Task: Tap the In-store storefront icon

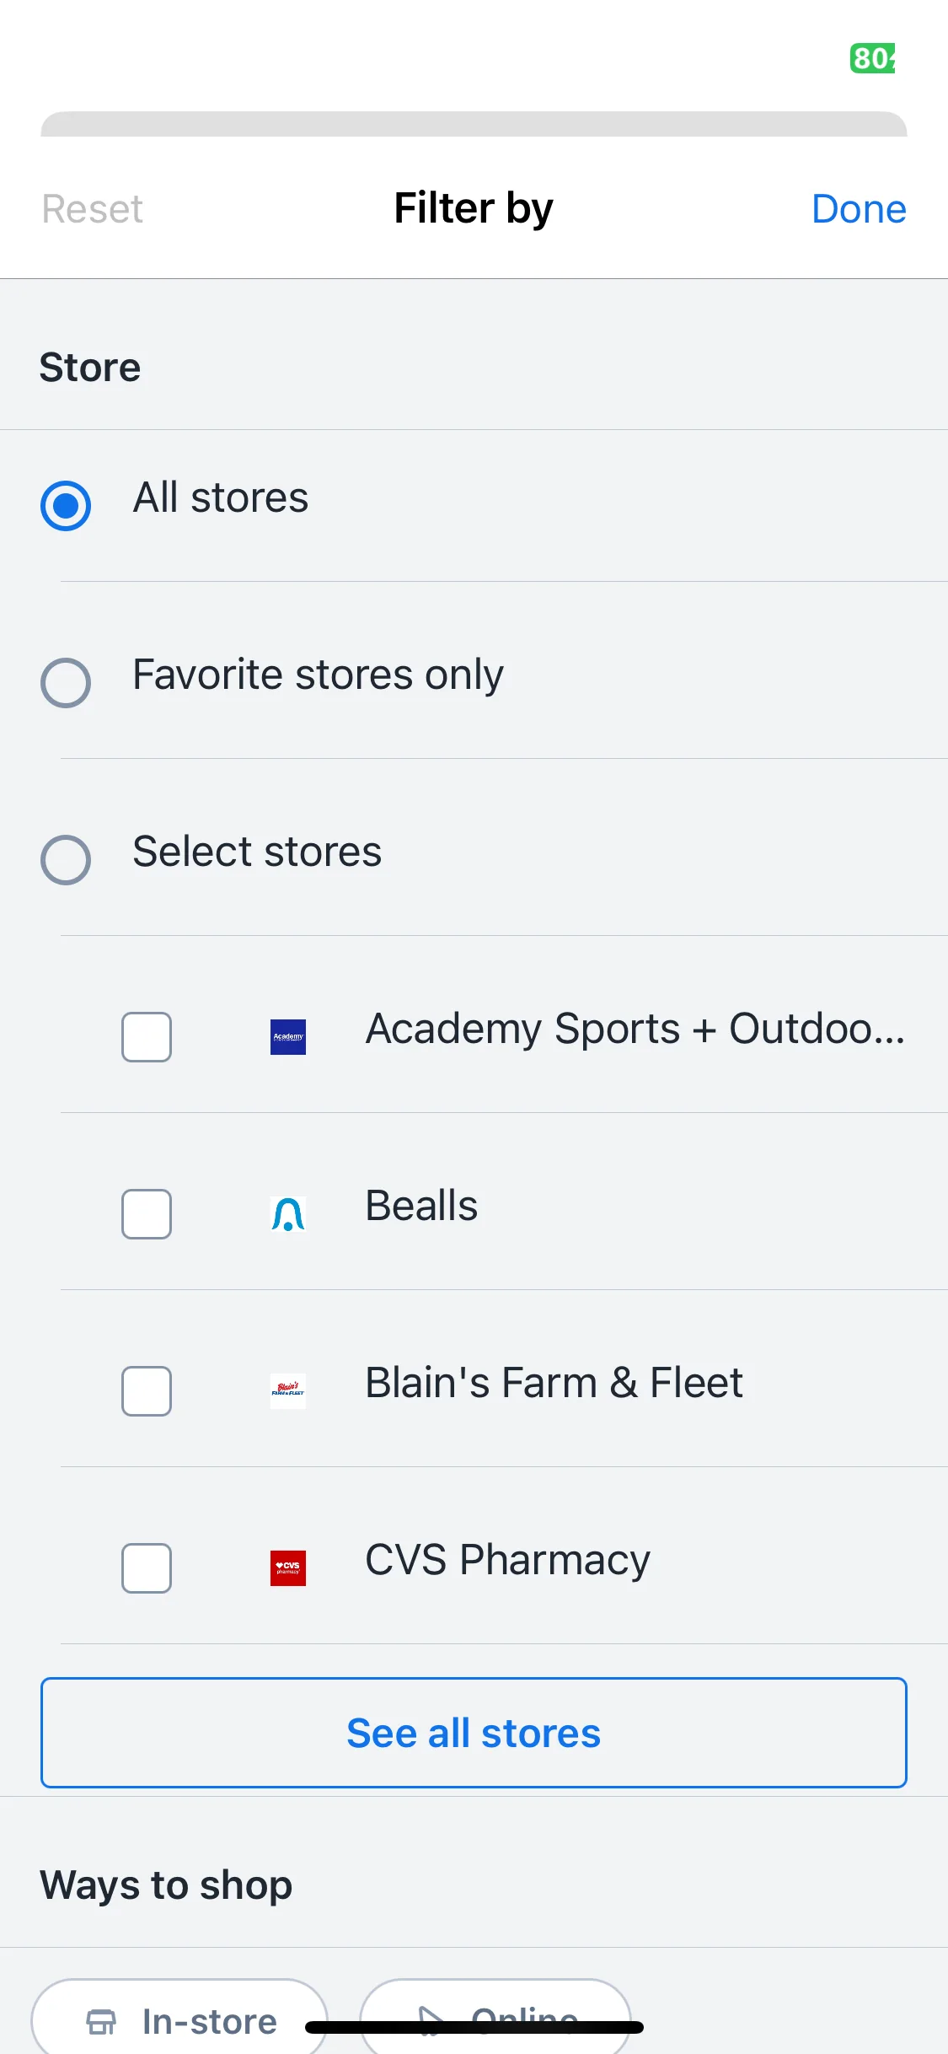Action: [101, 2021]
